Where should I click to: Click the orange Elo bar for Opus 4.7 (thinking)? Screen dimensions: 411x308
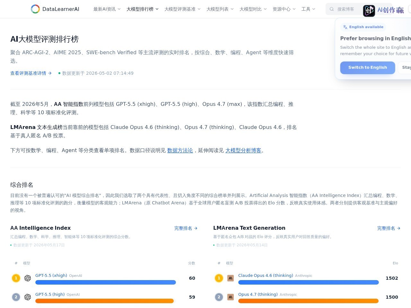click(x=308, y=301)
